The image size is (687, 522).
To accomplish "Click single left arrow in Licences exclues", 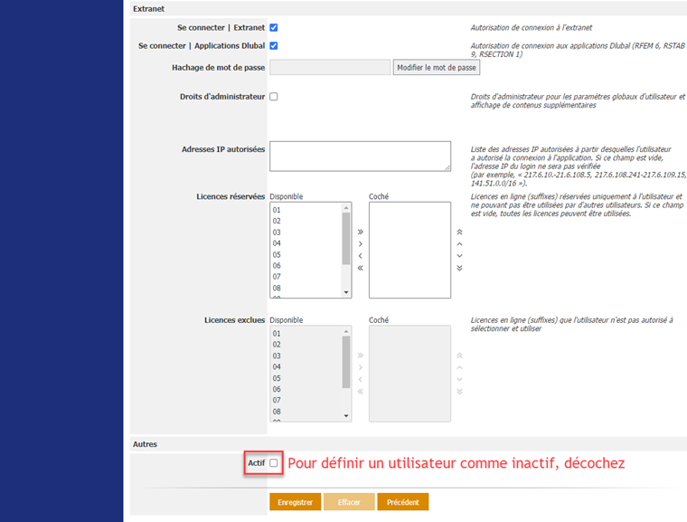I will click(x=360, y=379).
